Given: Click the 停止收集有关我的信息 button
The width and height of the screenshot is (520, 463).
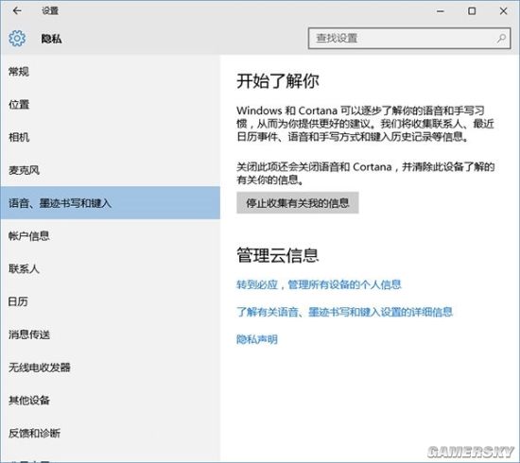Looking at the screenshot, I should [298, 203].
